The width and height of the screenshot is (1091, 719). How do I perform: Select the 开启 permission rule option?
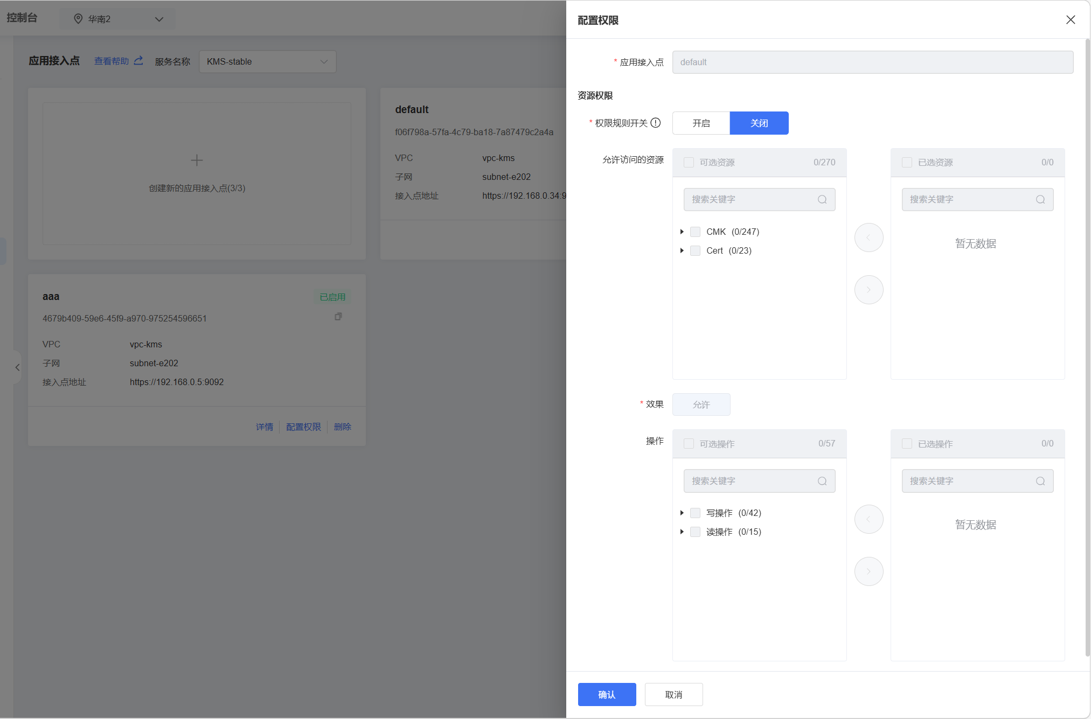click(x=701, y=123)
